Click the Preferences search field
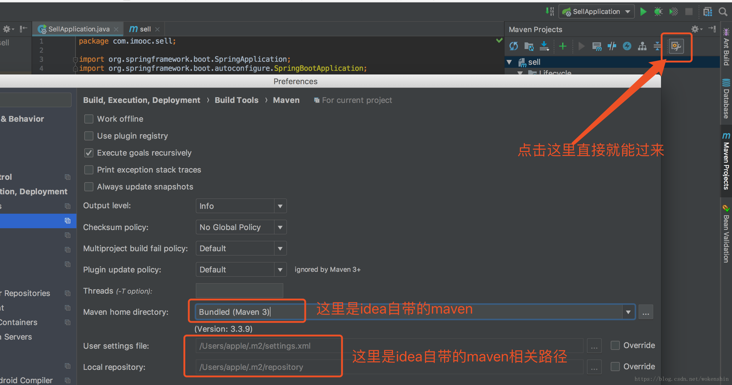 coord(35,100)
